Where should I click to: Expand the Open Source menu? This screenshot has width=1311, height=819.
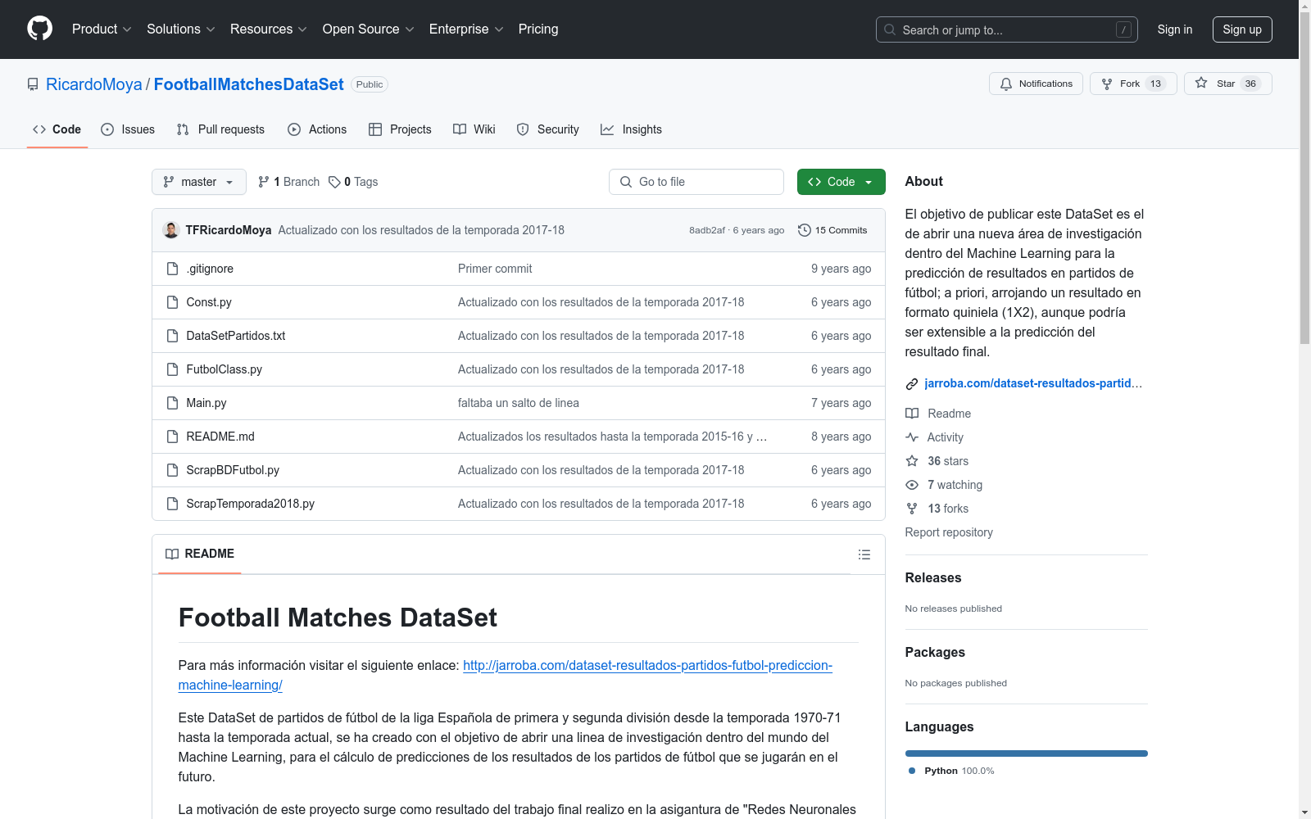[368, 29]
